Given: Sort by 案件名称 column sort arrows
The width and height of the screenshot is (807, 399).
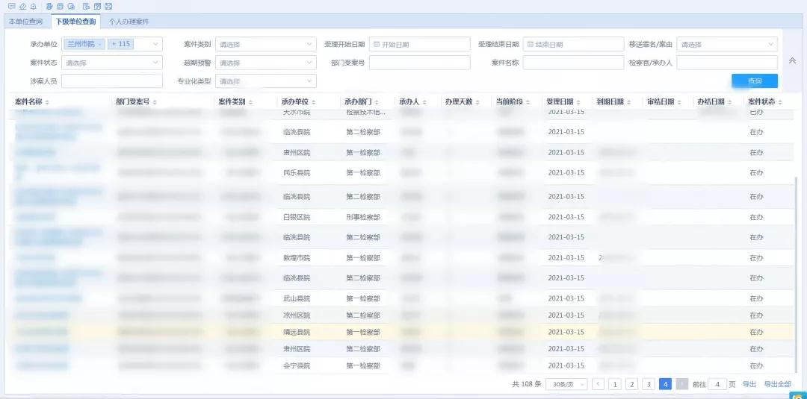Looking at the screenshot, I should point(47,102).
